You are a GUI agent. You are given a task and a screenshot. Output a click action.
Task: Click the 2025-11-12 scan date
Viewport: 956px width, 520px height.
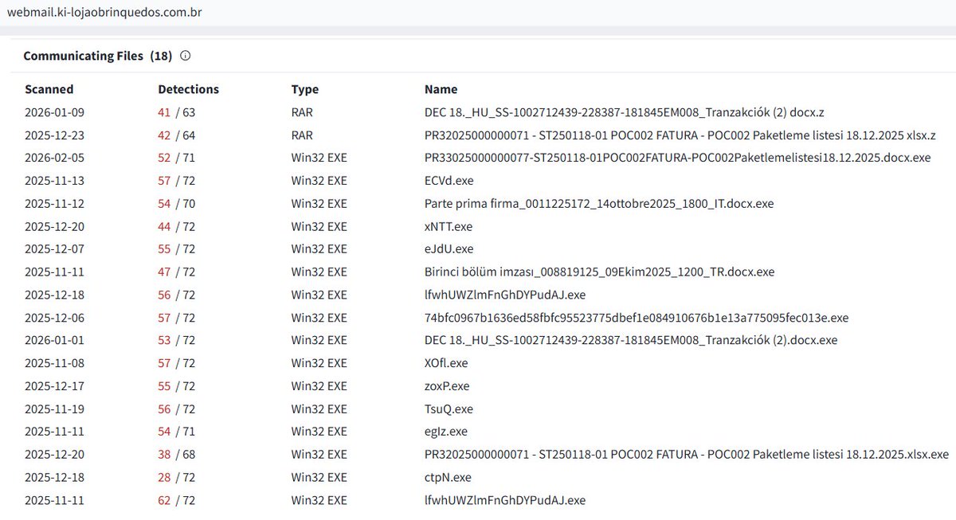(x=54, y=203)
